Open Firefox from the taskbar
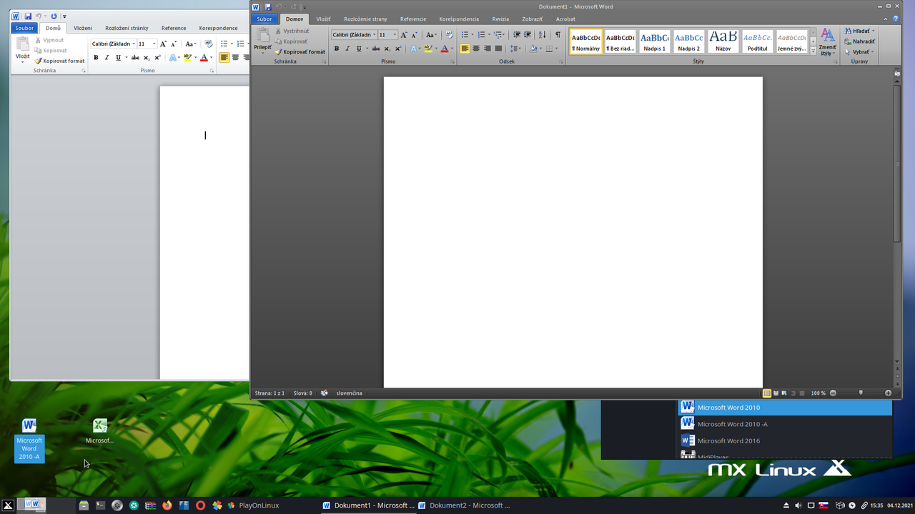 (167, 505)
